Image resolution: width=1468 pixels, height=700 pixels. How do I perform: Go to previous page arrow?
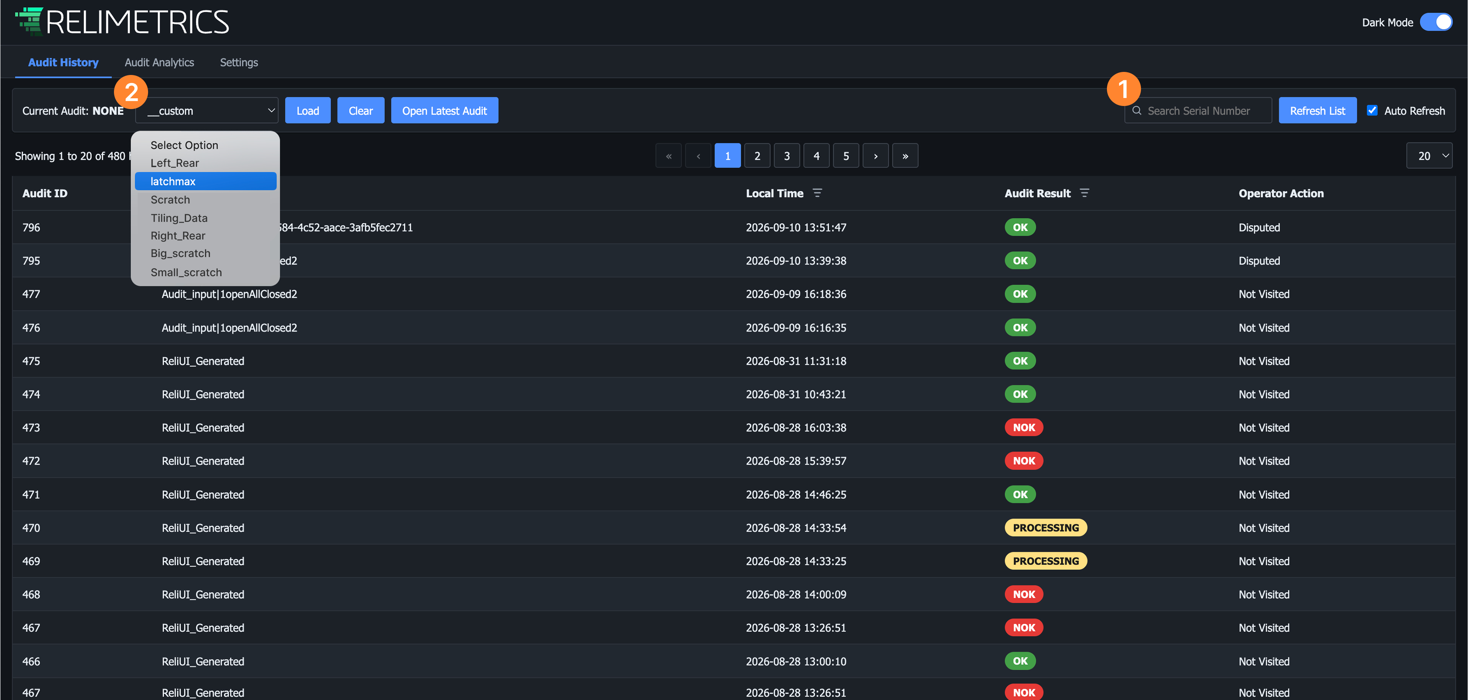(698, 156)
